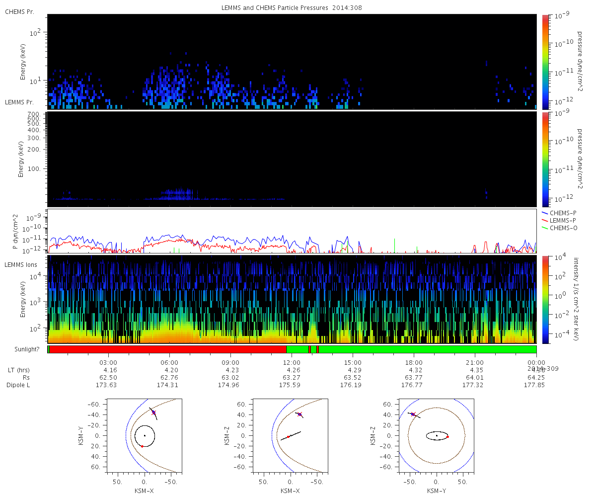Click the line plot pressure panel
Viewport: 596px width, 497px height.
(292, 231)
